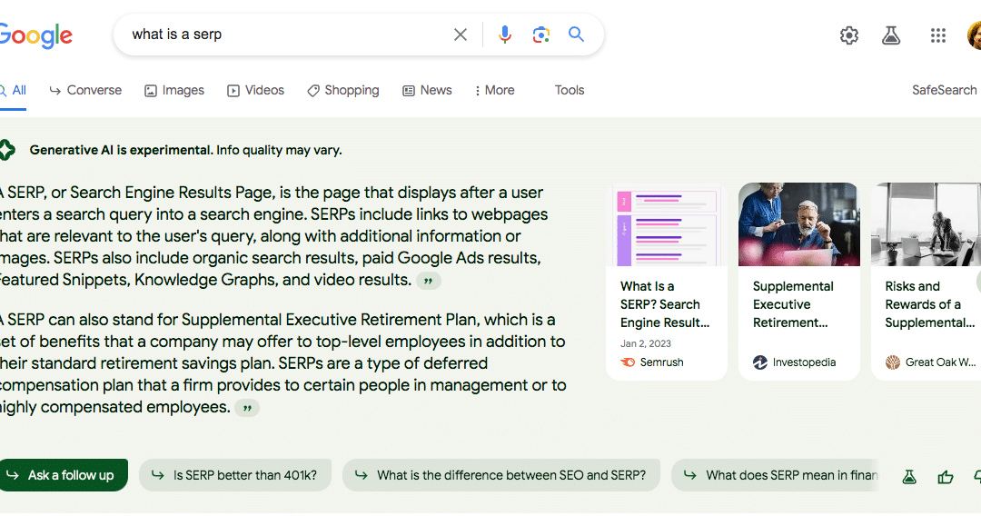Ask difference between SEO and SERP
981x516 pixels.
tap(501, 475)
